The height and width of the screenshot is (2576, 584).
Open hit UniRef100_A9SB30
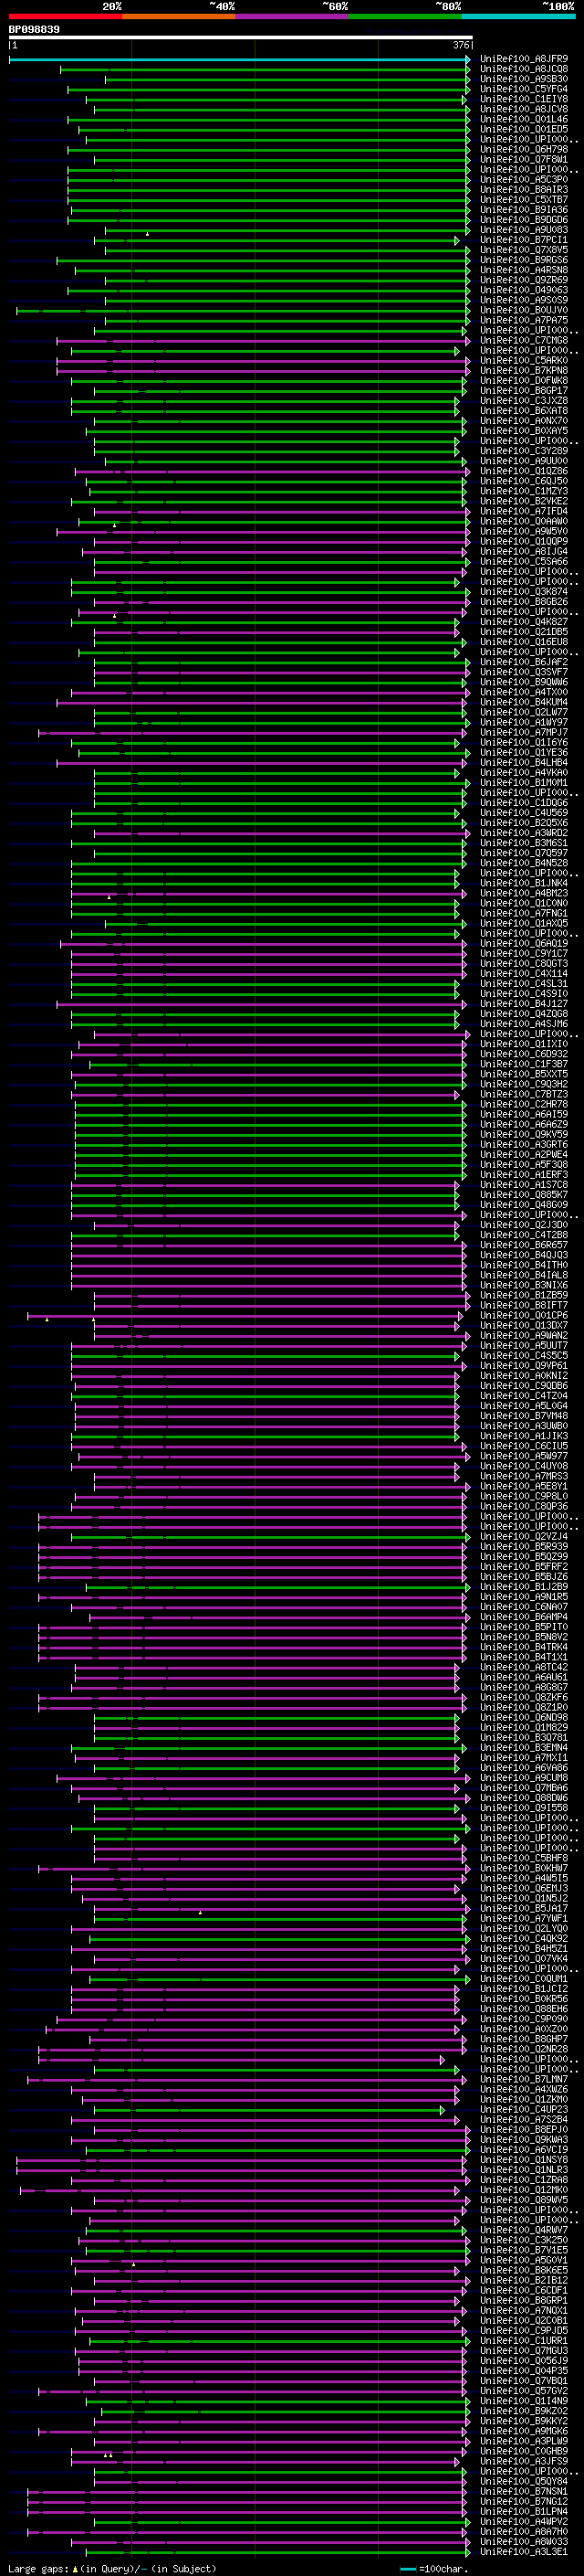pos(524,79)
